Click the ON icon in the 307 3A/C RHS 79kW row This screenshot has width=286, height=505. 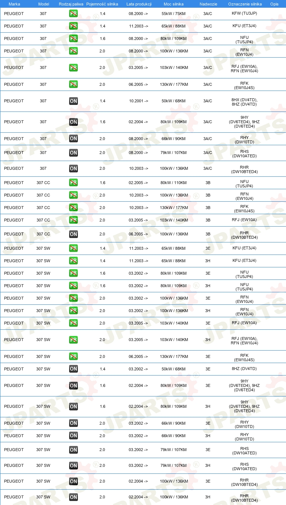[x=74, y=153]
